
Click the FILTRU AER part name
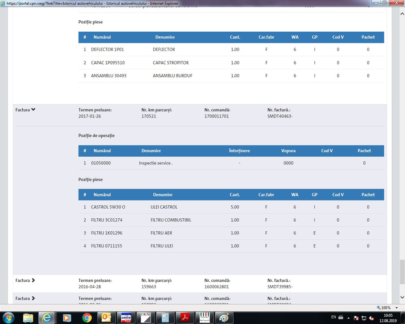pos(162,233)
